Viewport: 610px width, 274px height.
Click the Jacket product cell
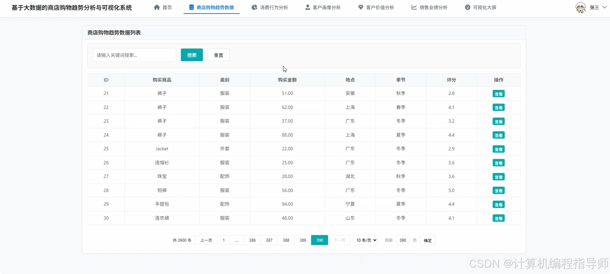pos(162,149)
